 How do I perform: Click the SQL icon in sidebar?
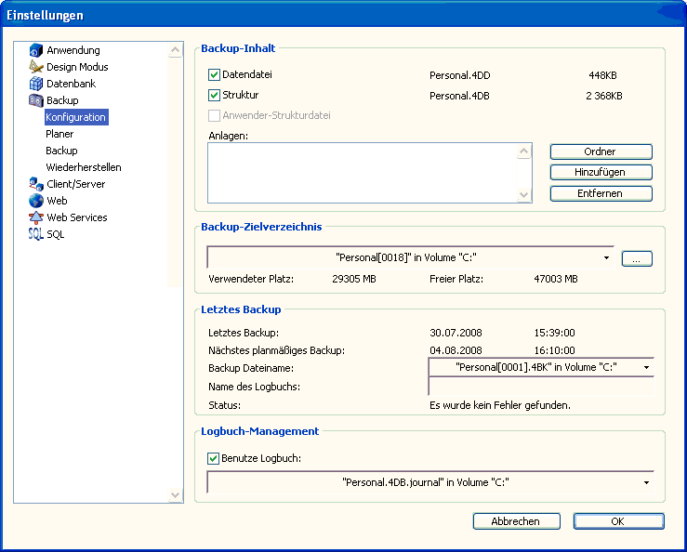click(36, 234)
